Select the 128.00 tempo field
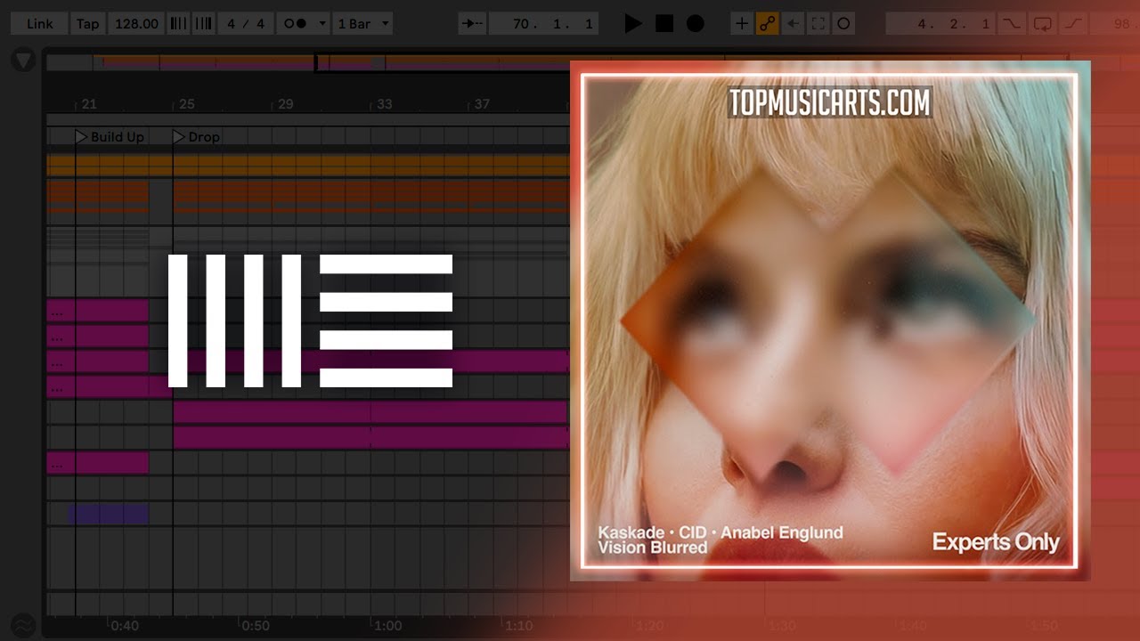 pyautogui.click(x=136, y=24)
